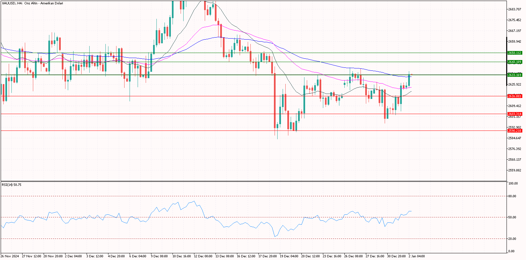526x260 pixels.
Task: Click the 17 Dec 20:00 time label
Action: (x=267, y=257)
